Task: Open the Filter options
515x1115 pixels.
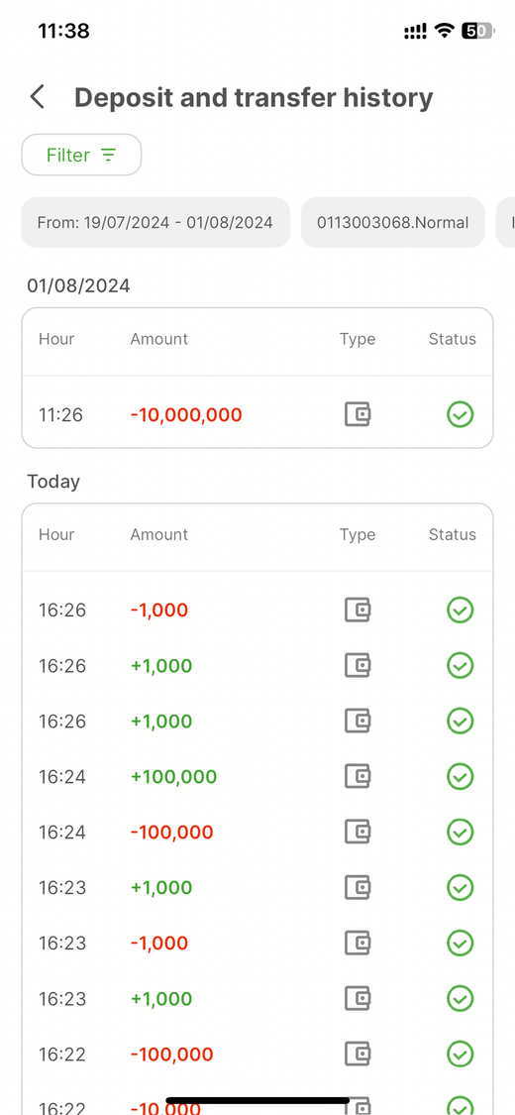Action: pos(81,155)
